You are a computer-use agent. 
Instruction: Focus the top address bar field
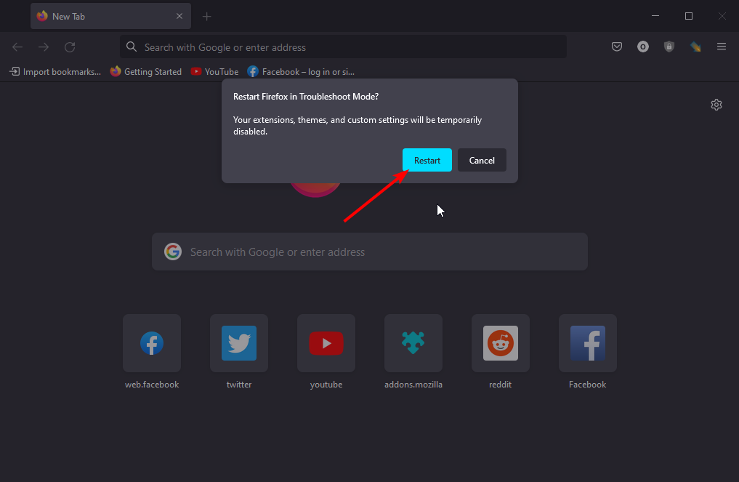point(343,47)
